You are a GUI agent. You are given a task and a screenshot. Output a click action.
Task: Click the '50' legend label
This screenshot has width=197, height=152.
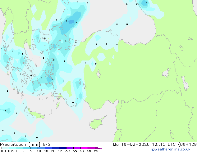tap(96, 151)
